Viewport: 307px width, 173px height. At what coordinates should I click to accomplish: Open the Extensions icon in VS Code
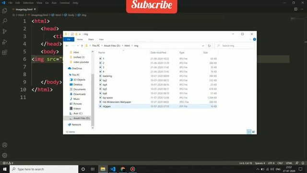coord(4,52)
